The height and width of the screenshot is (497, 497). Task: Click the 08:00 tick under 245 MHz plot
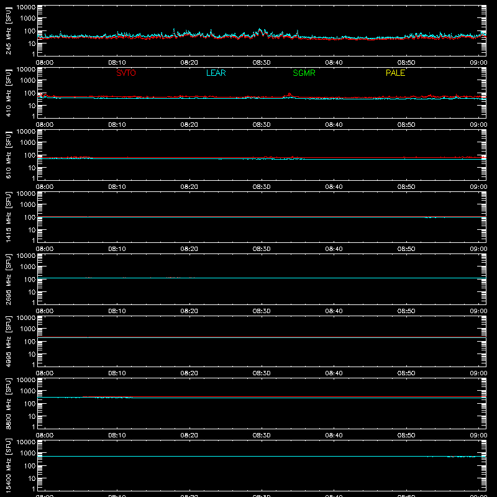(x=45, y=63)
